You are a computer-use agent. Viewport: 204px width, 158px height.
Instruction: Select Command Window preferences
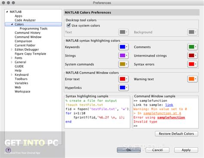(x=28, y=37)
